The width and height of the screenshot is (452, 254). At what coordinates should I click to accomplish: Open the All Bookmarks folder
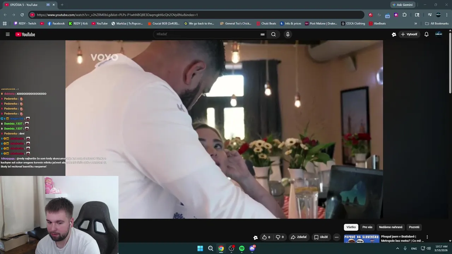437,23
